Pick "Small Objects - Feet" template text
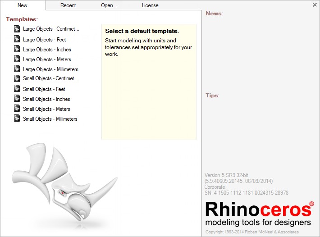The image size is (320, 237). pyautogui.click(x=44, y=89)
